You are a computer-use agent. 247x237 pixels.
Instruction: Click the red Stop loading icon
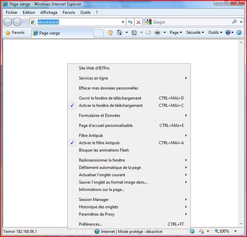tap(139, 22)
